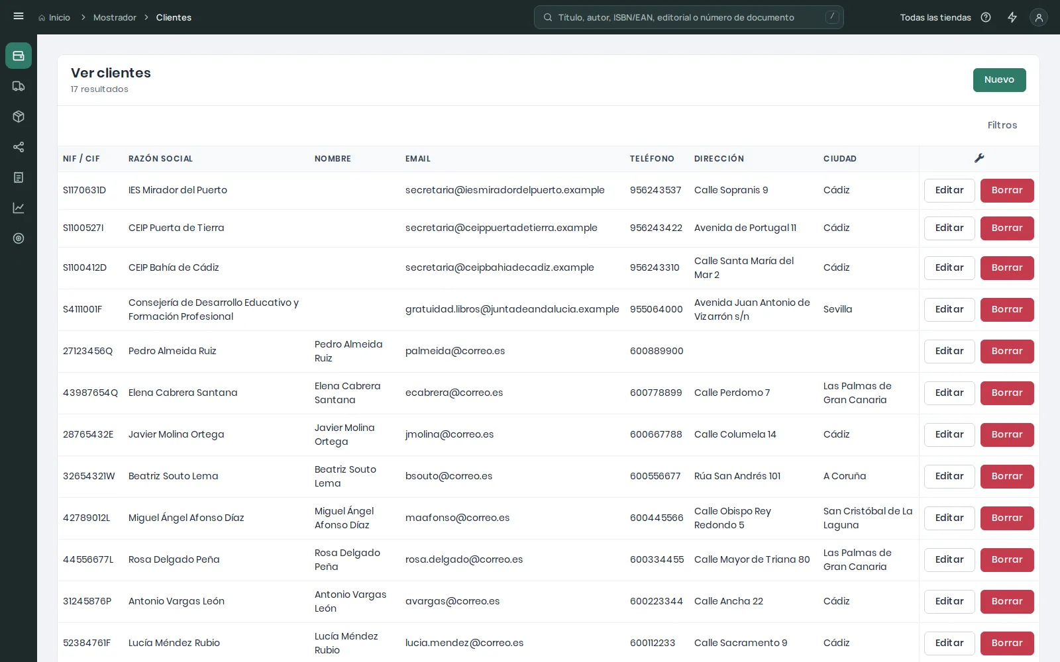Open the document list sidebar icon
The height and width of the screenshot is (662, 1060).
(x=19, y=177)
